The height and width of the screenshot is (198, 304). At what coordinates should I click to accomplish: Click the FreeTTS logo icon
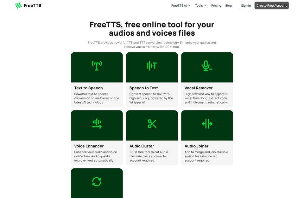point(19,5)
